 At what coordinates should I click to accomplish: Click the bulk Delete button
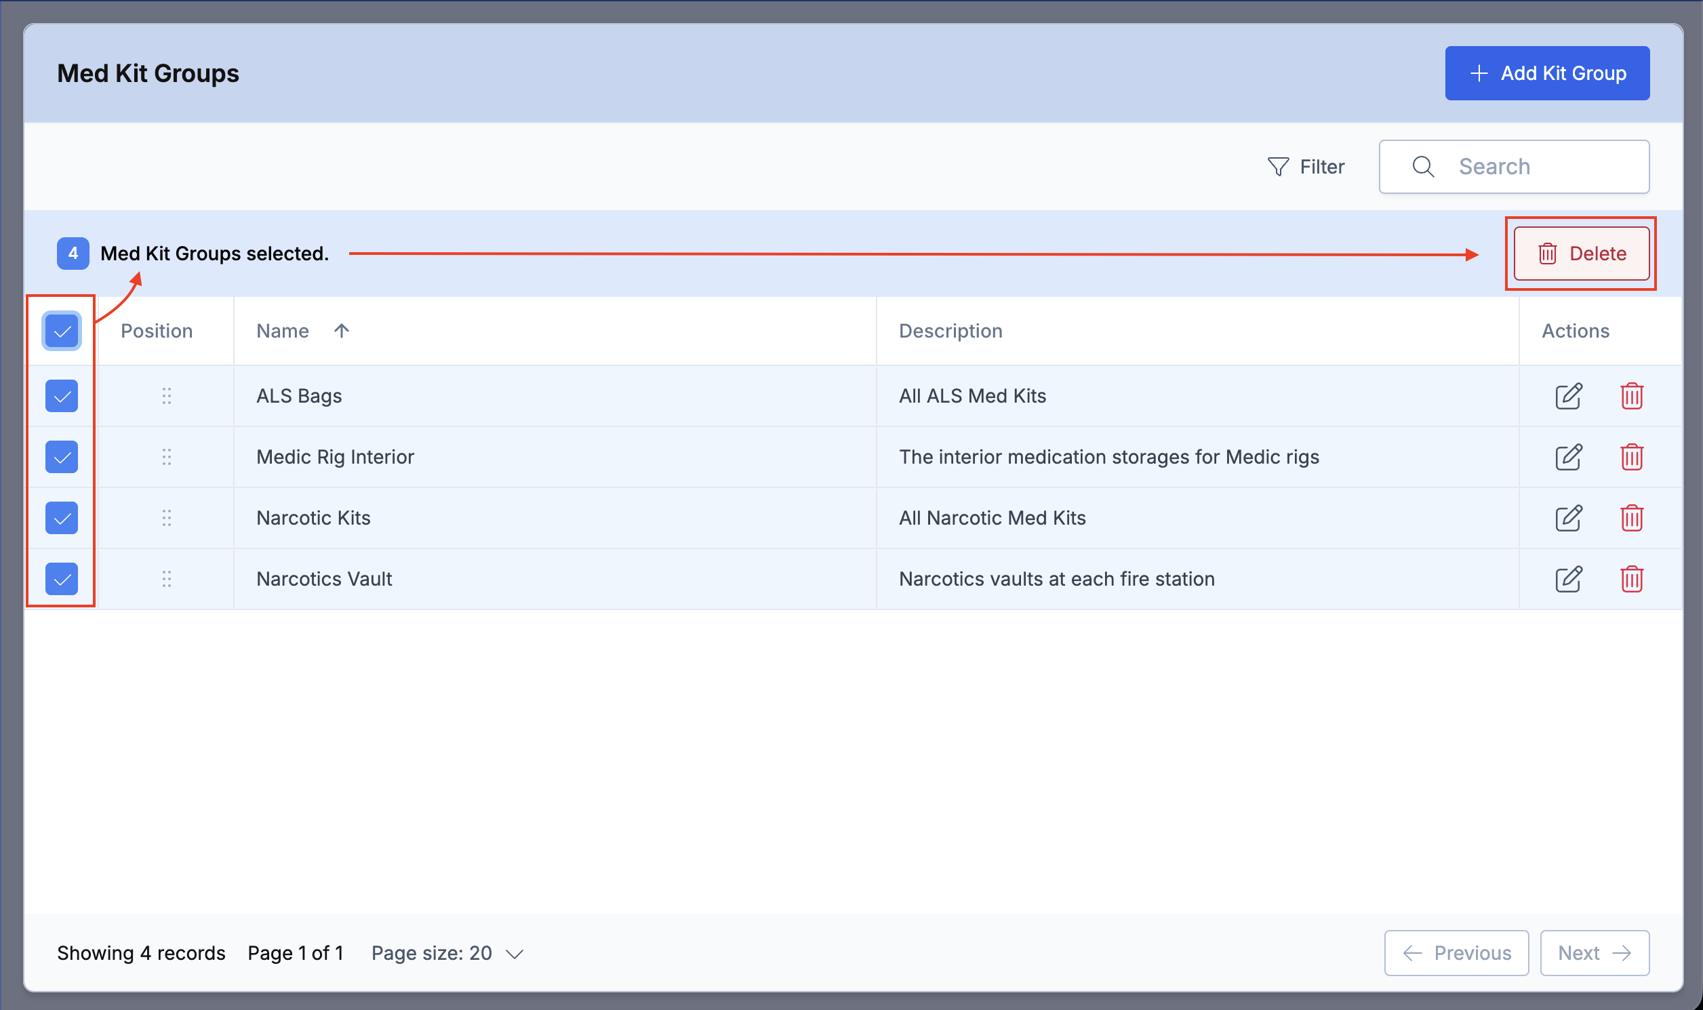(1581, 254)
